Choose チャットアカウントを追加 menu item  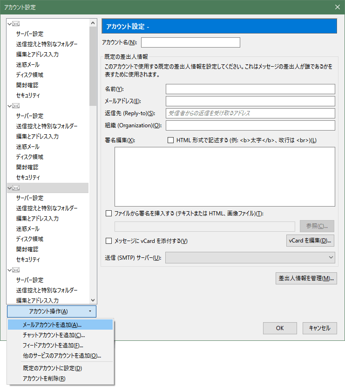point(54,335)
